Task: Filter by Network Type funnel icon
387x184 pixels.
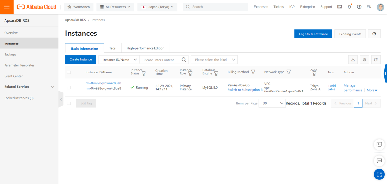Action: tap(289, 72)
